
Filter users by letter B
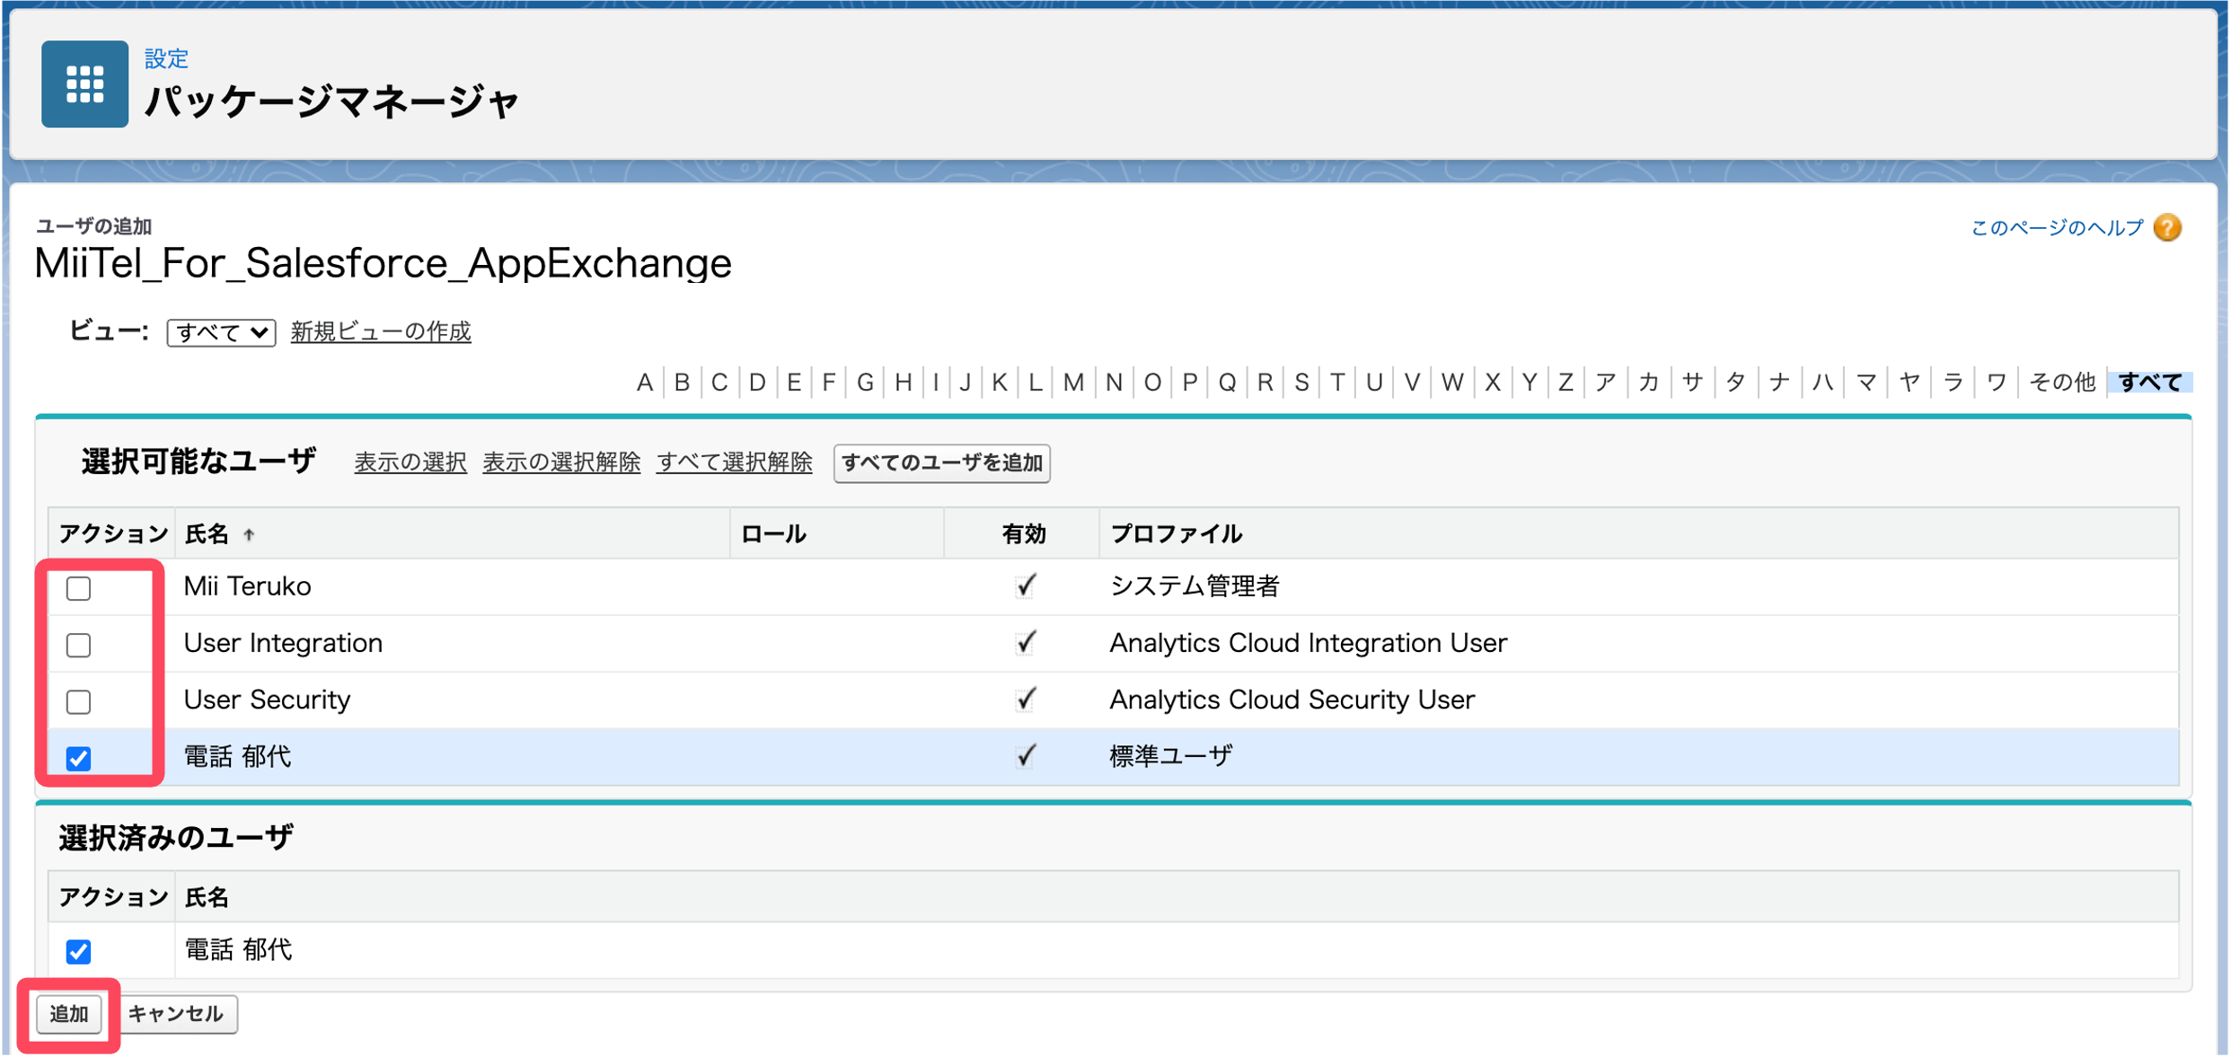pos(682,383)
